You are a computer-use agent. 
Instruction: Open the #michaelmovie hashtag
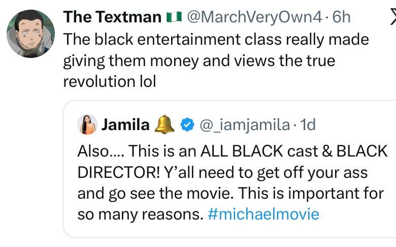pos(263,214)
